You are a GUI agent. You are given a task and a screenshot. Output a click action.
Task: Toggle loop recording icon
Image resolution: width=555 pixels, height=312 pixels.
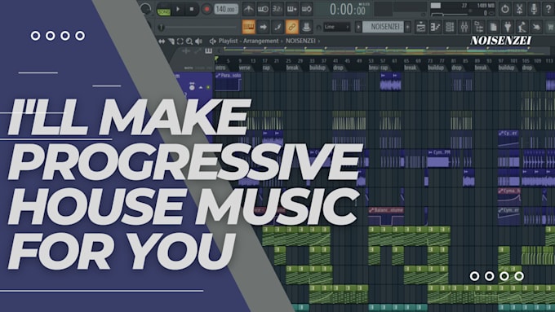click(307, 9)
